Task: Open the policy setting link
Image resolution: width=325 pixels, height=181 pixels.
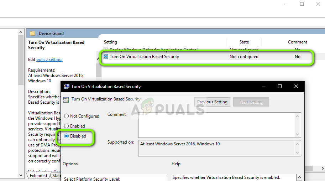Action: 49,60
